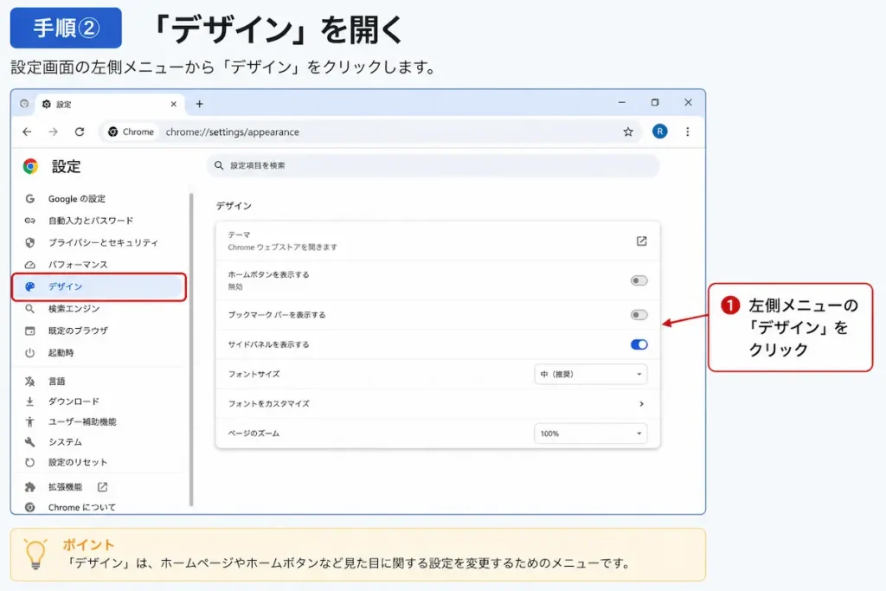
Task: Open the three-dot Chrome menu
Action: (x=687, y=132)
